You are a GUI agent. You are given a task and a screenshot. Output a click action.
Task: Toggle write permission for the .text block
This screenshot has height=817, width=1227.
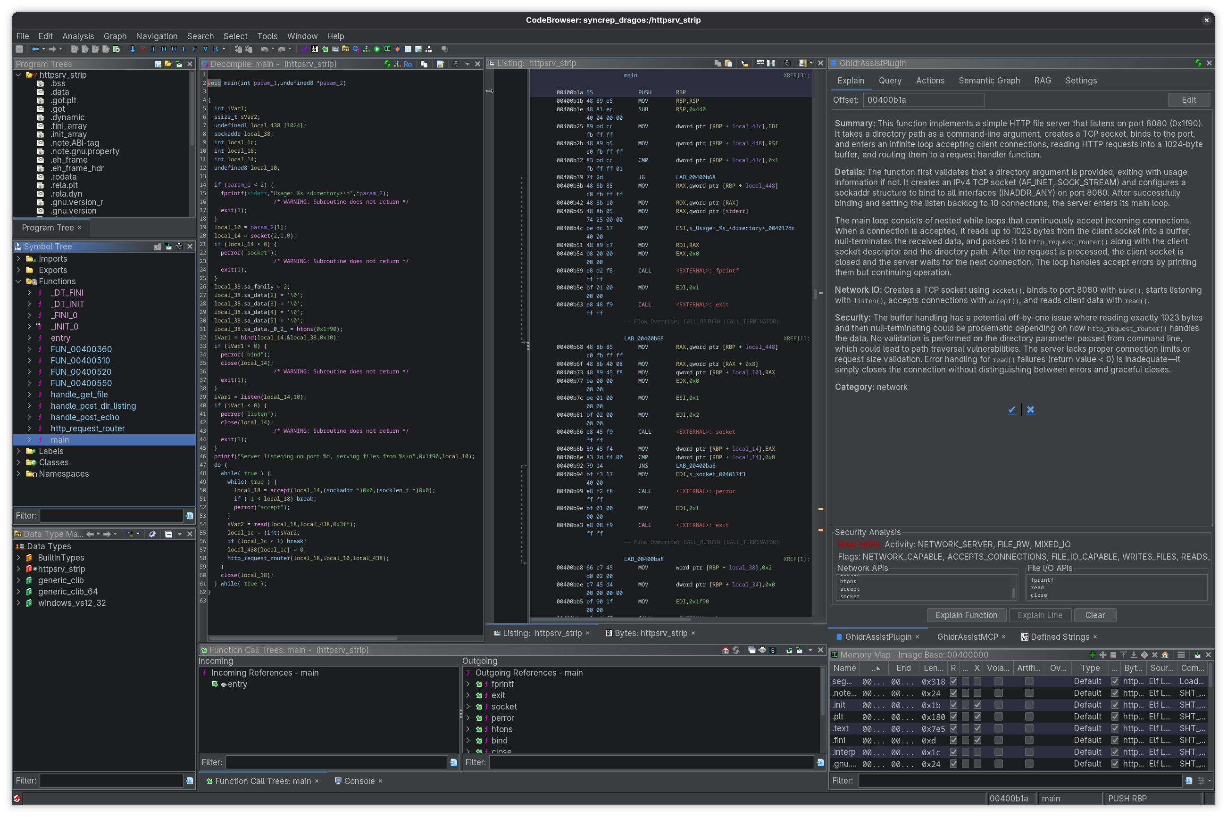(x=965, y=728)
